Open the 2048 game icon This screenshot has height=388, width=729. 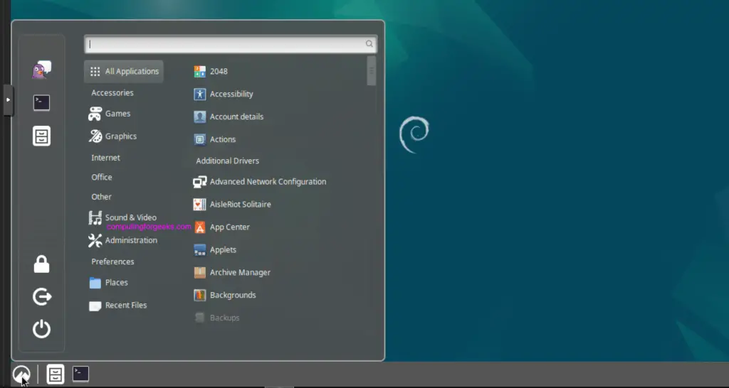200,72
